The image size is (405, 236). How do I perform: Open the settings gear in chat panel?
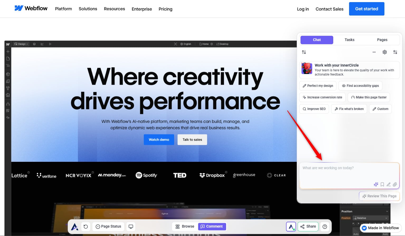(384, 52)
